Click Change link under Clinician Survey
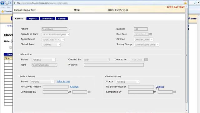This screenshot has width=200, height=113. tap(160, 87)
